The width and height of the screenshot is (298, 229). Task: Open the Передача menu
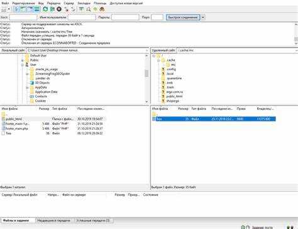click(53, 3)
